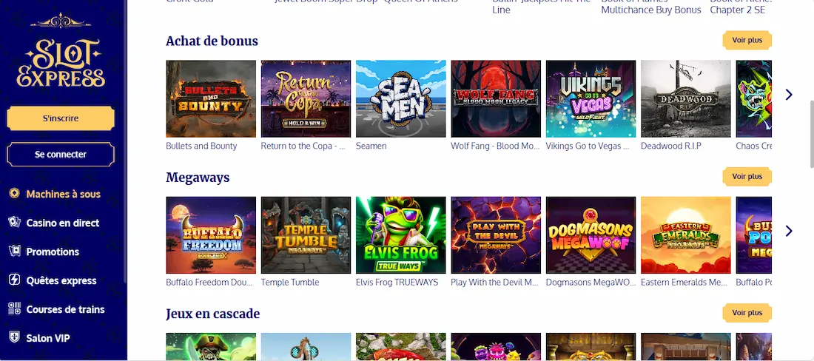Select Vikings Go to Vegas thumbnail
The image size is (814, 361).
click(x=591, y=98)
